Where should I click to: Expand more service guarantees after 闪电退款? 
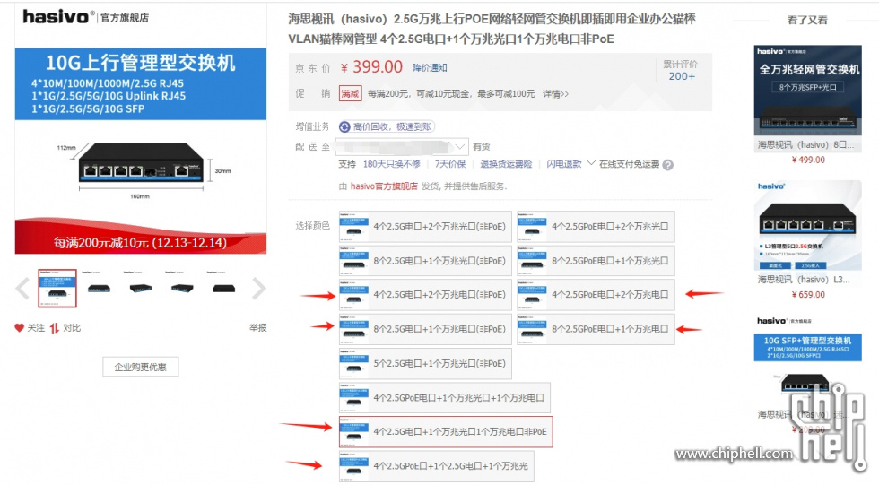591,163
